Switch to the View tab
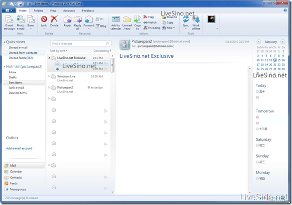The image size is (292, 205). [53, 11]
